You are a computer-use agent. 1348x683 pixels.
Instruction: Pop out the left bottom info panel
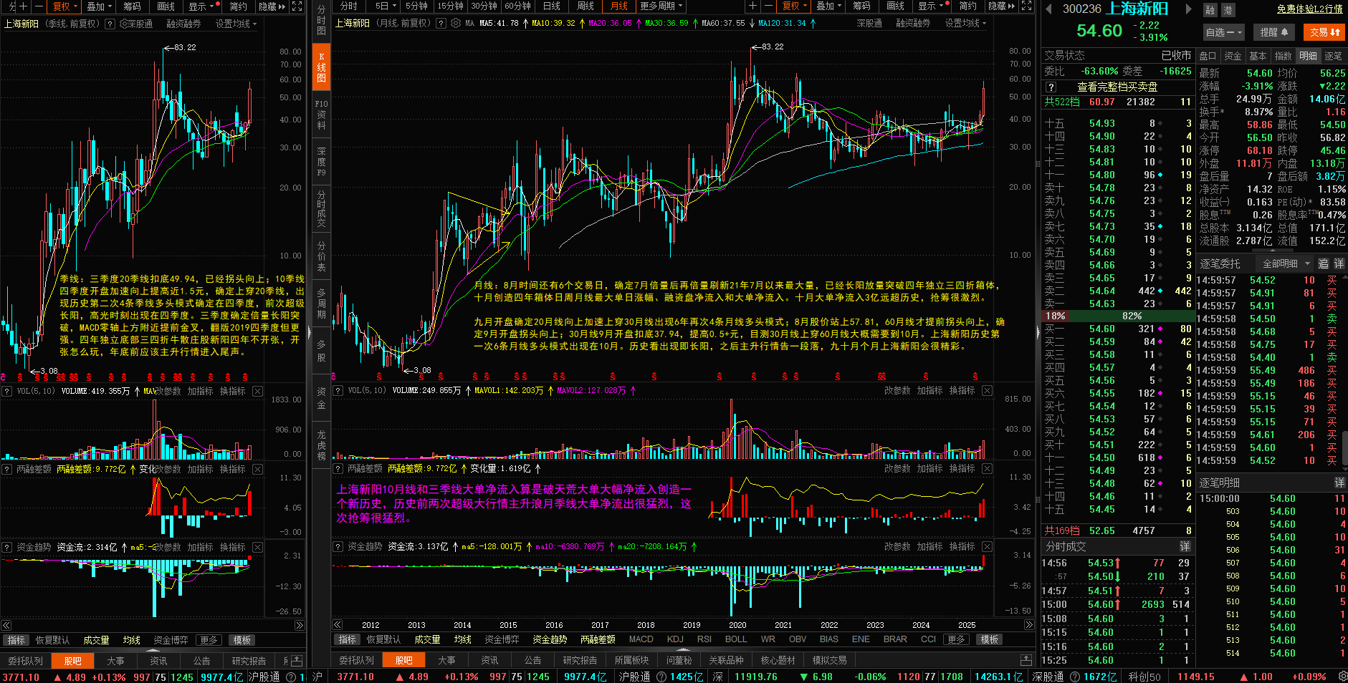tap(296, 660)
